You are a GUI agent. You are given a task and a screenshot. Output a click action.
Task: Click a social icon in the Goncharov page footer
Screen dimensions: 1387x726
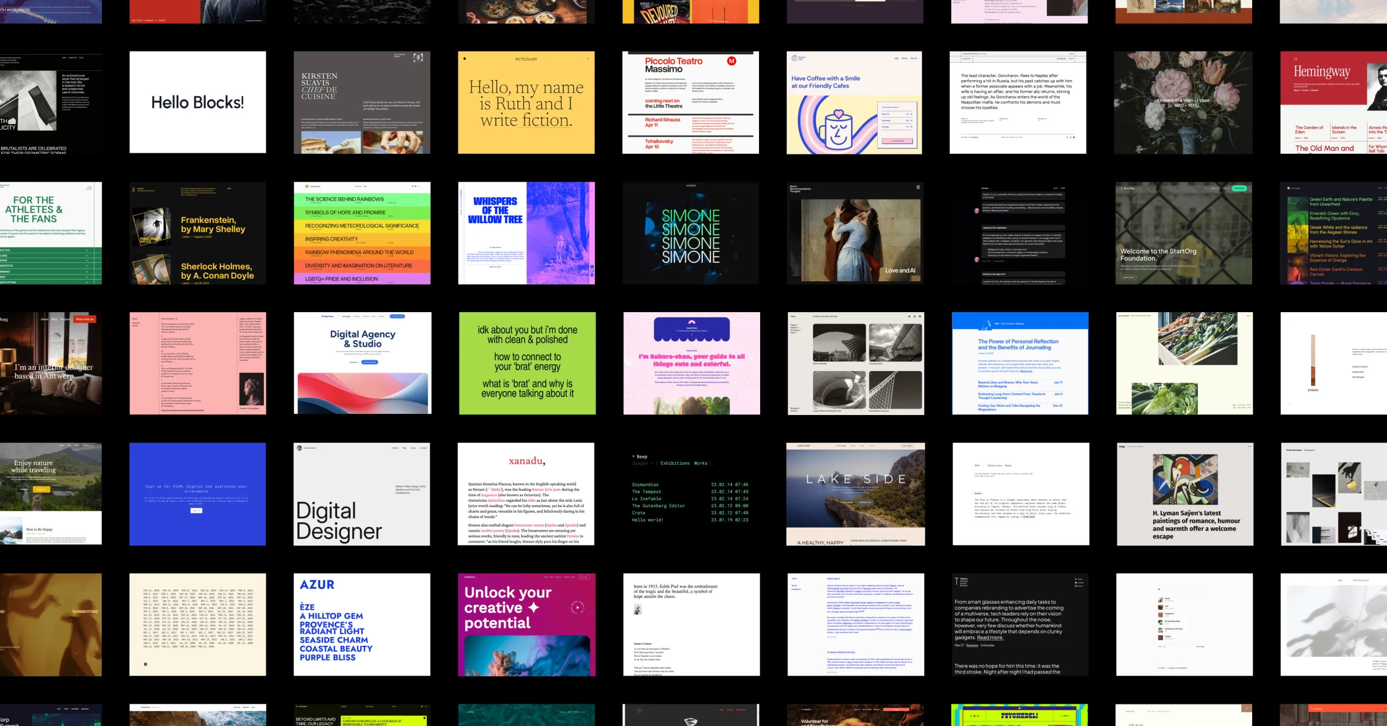1067,137
